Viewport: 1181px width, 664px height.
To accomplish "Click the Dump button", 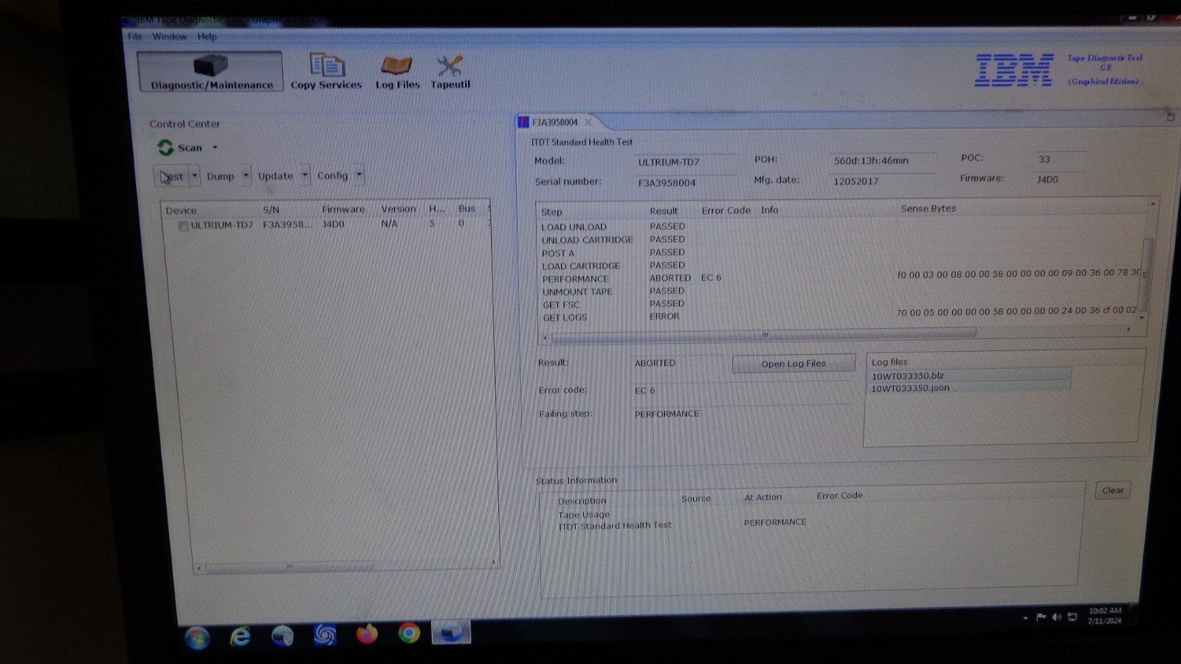I will coord(221,176).
